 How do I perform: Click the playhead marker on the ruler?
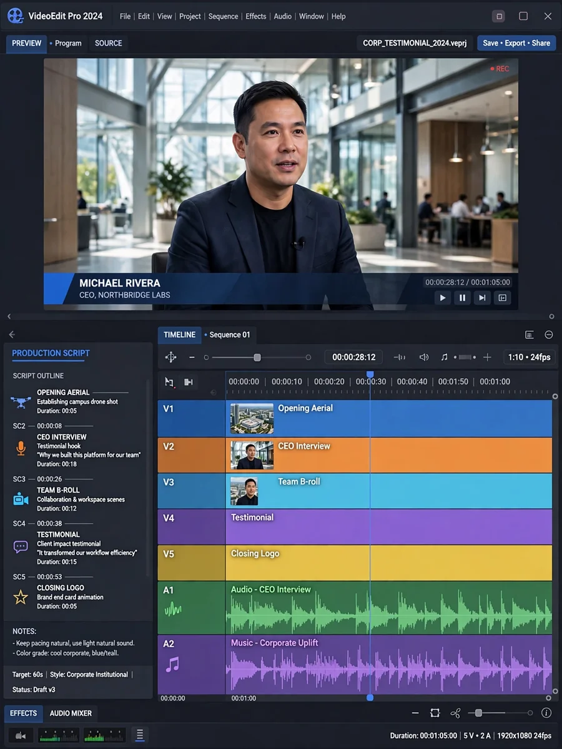(370, 375)
